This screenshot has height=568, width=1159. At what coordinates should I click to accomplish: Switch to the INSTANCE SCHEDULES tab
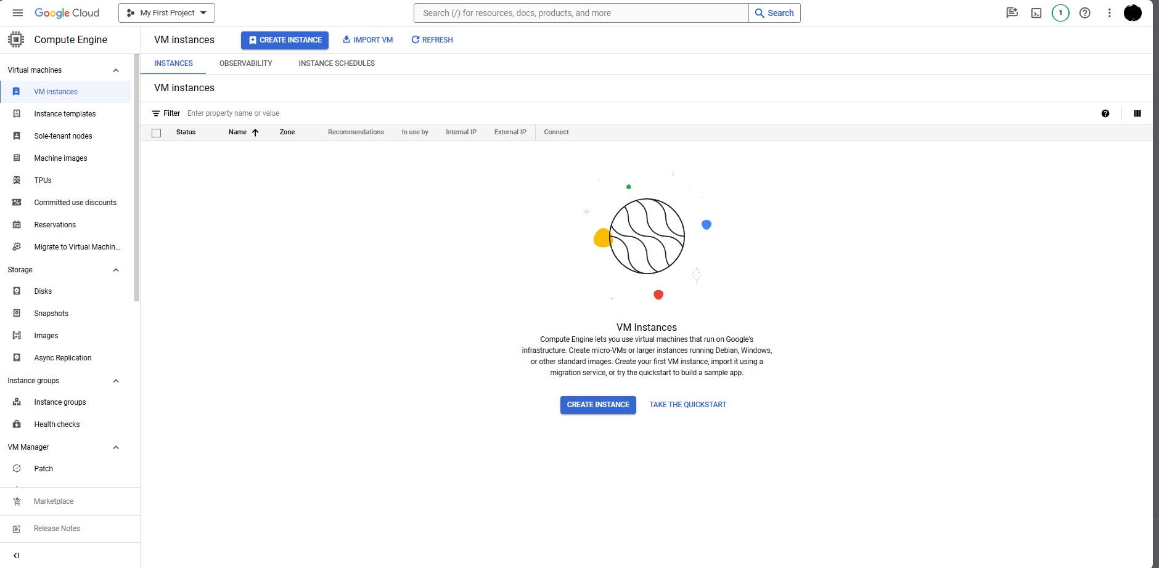337,63
